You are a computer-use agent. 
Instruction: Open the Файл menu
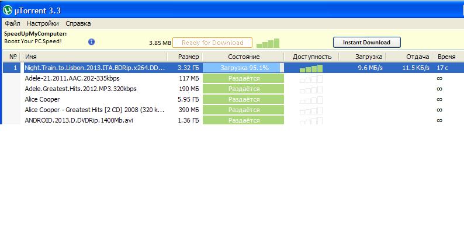click(x=12, y=23)
